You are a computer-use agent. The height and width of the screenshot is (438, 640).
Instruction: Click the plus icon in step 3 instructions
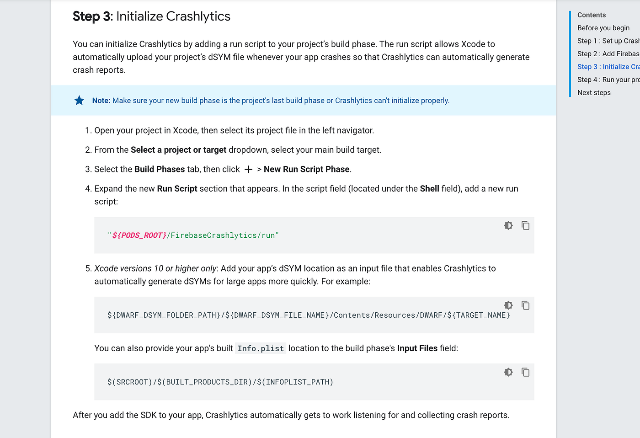[x=248, y=169]
